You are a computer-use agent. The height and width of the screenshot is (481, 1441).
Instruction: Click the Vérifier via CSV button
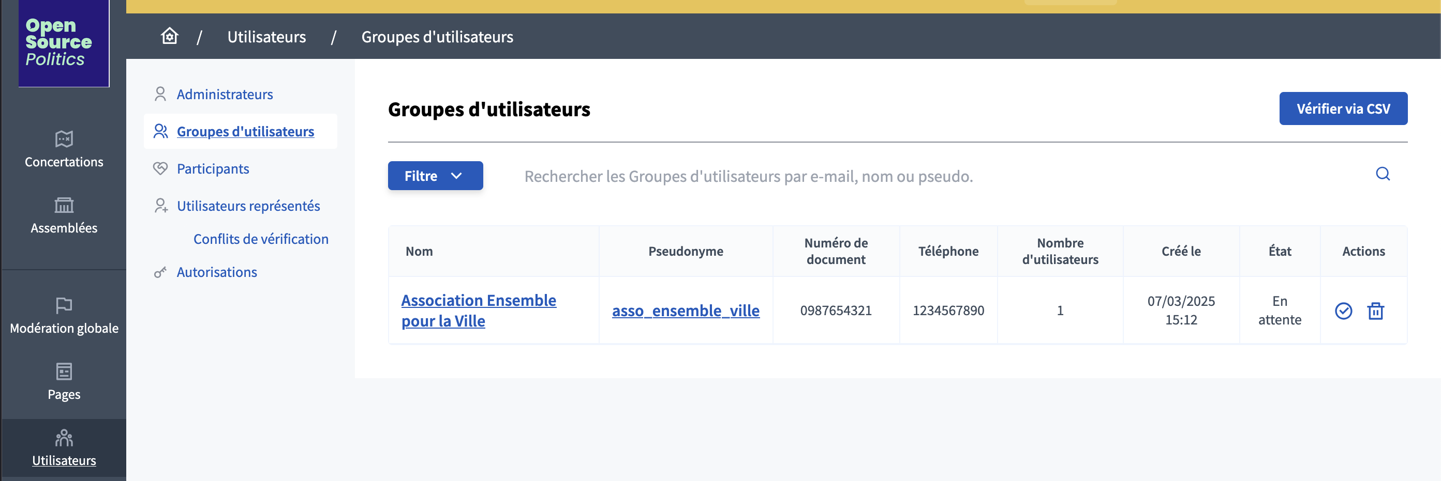(1343, 108)
